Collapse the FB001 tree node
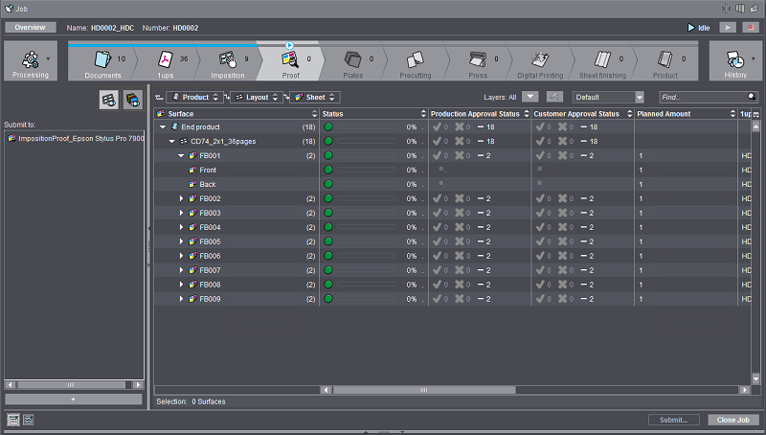Screen dimensions: 766x435 point(182,155)
